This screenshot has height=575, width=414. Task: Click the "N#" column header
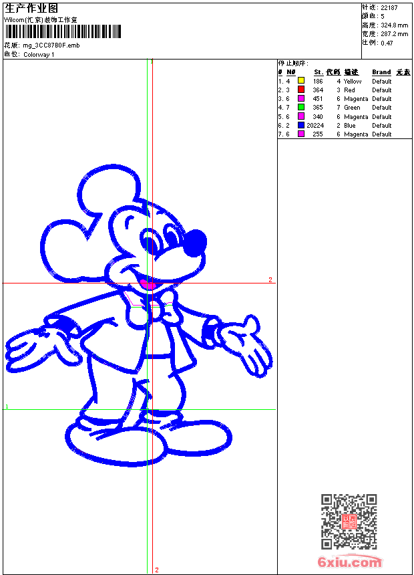click(x=291, y=72)
